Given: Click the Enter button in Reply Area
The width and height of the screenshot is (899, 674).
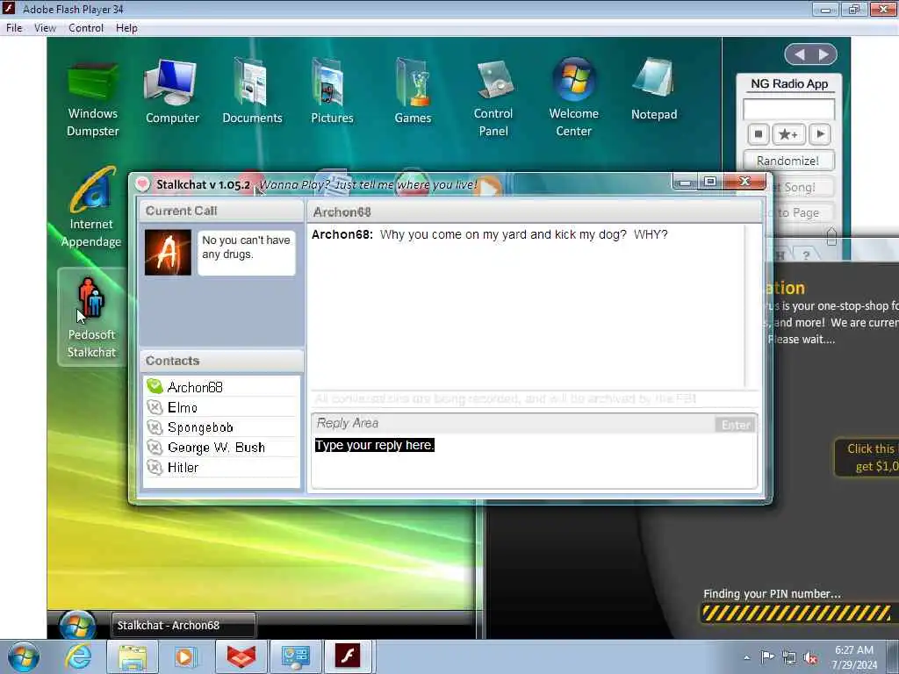Looking at the screenshot, I should click(x=736, y=425).
